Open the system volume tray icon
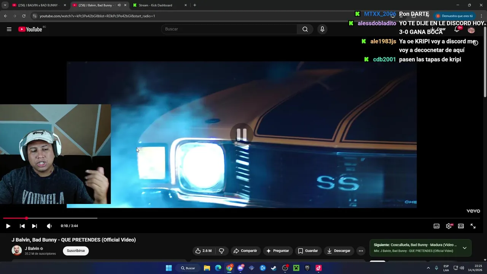The width and height of the screenshot is (487, 274). pyautogui.click(x=462, y=268)
